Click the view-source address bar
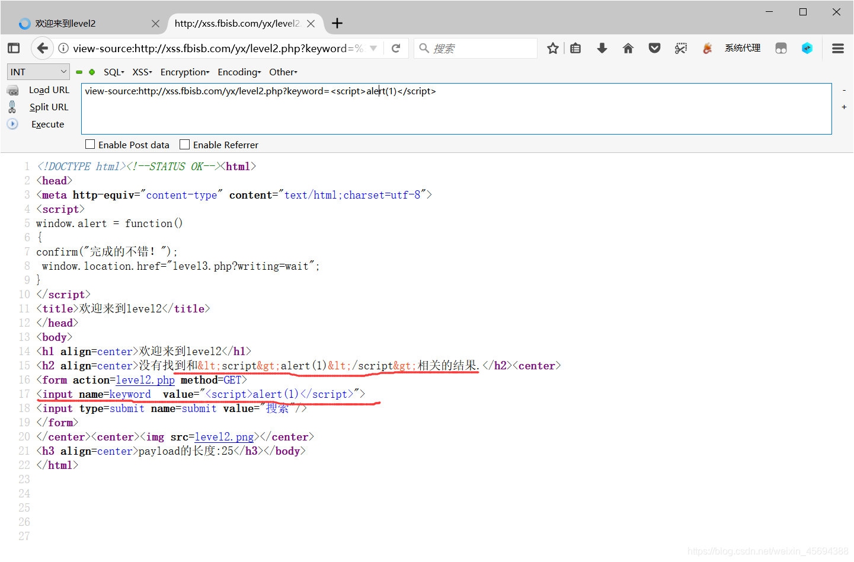Viewport: 854px width, 562px height. click(x=219, y=48)
